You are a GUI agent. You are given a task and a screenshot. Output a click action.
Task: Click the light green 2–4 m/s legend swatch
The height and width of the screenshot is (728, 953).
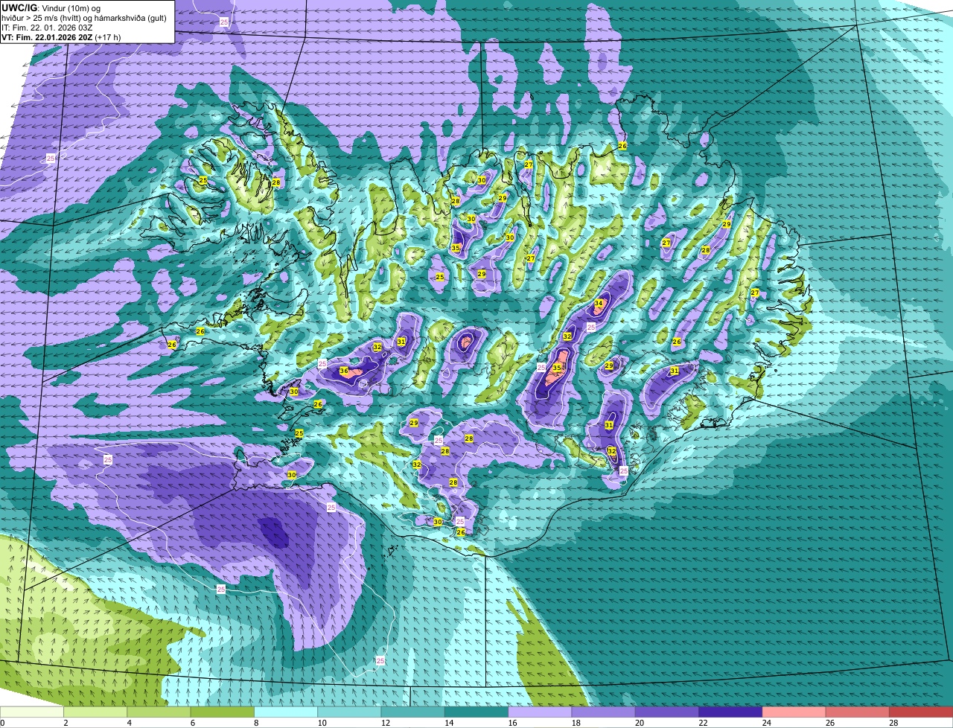coord(96,712)
